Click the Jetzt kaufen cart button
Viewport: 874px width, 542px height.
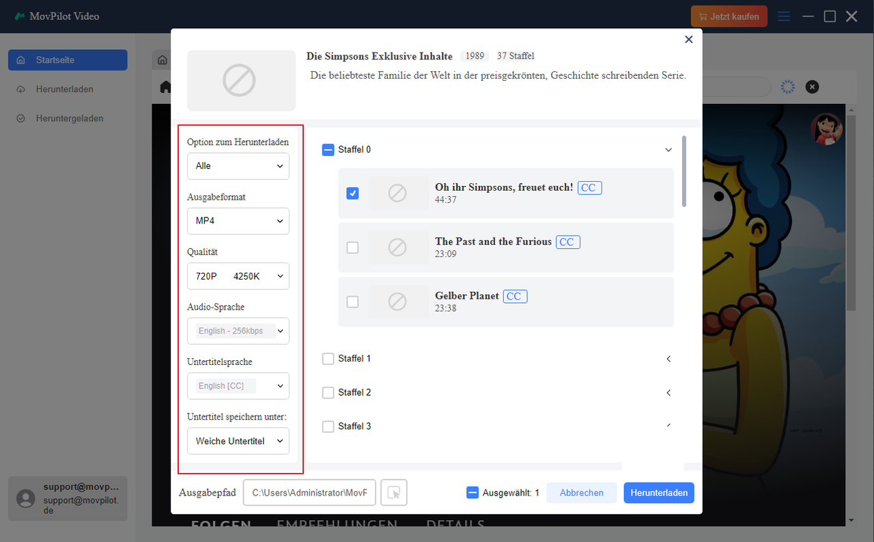729,16
